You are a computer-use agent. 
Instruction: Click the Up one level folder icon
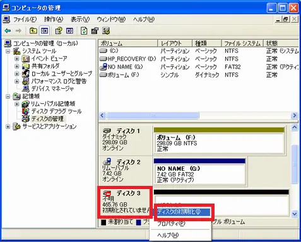(x=33, y=31)
